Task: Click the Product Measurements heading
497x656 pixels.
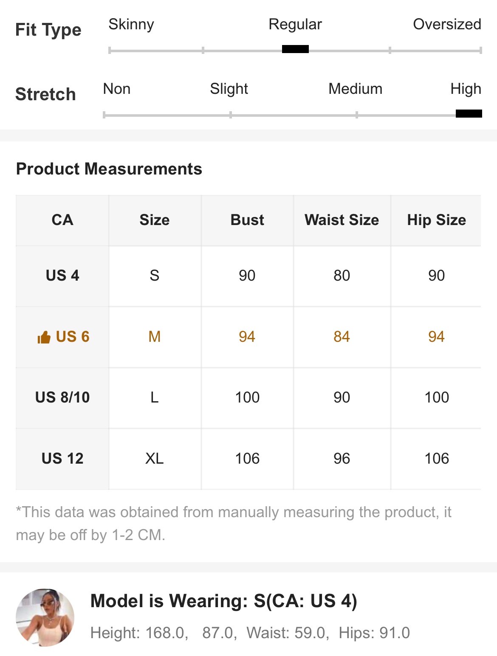Action: [109, 169]
